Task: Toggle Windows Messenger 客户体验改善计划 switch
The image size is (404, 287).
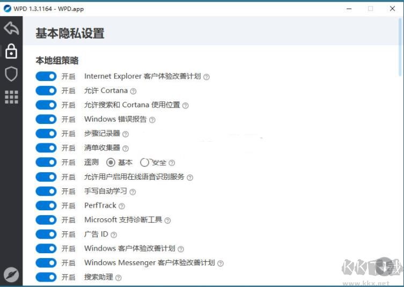Action: [x=46, y=263]
